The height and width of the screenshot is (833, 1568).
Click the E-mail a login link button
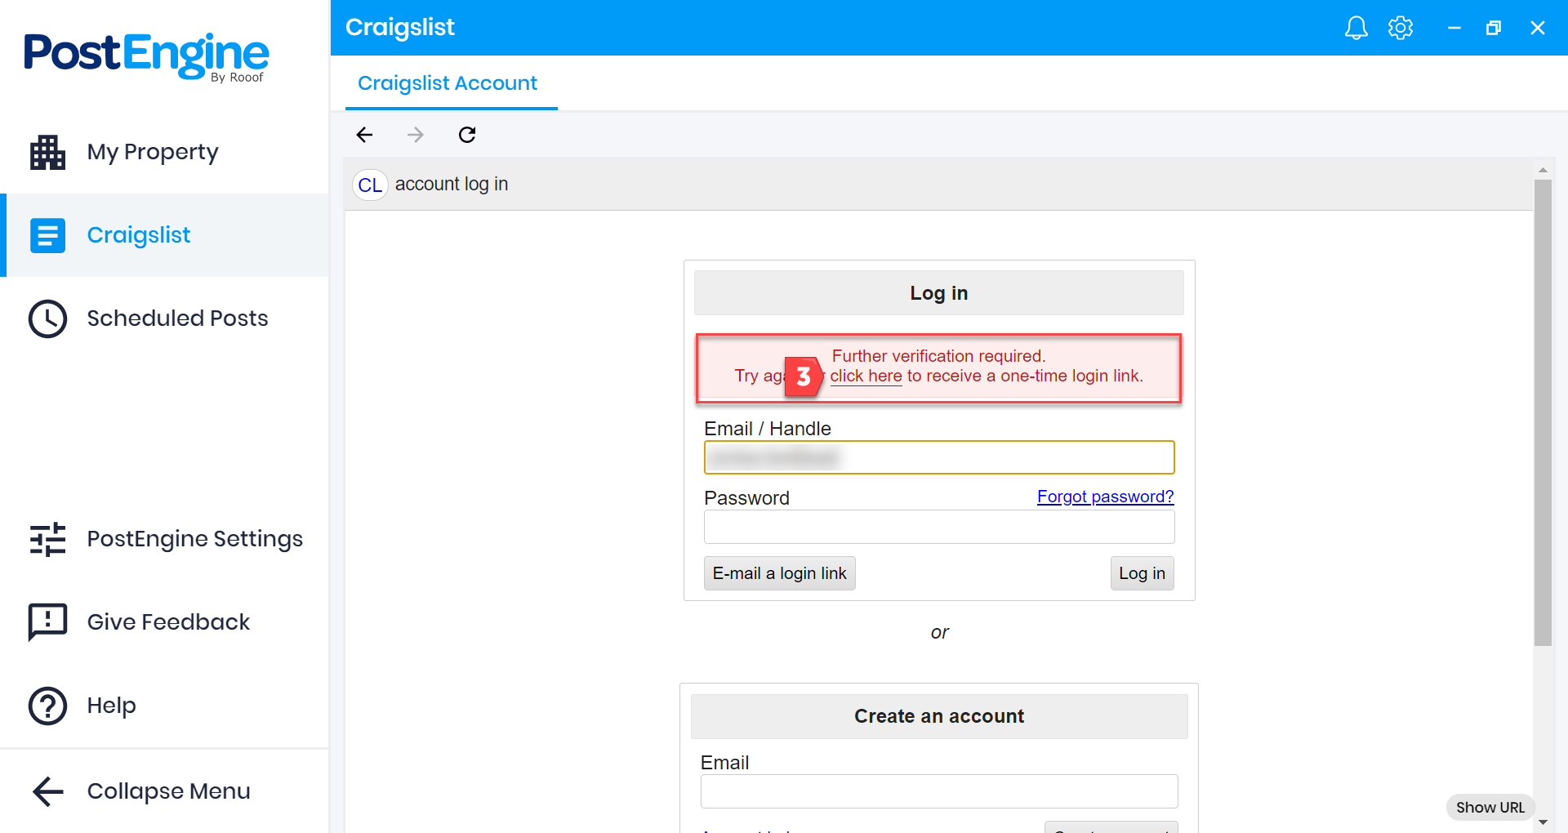pos(779,573)
